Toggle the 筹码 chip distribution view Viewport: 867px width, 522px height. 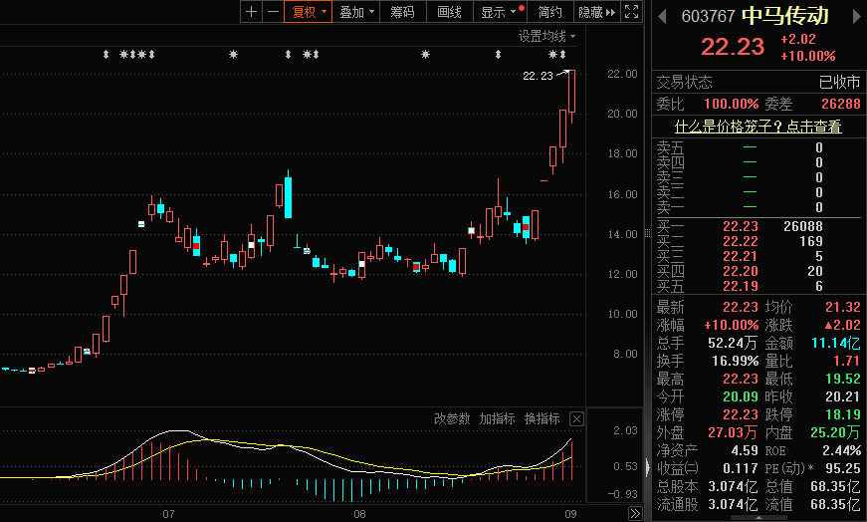point(402,12)
